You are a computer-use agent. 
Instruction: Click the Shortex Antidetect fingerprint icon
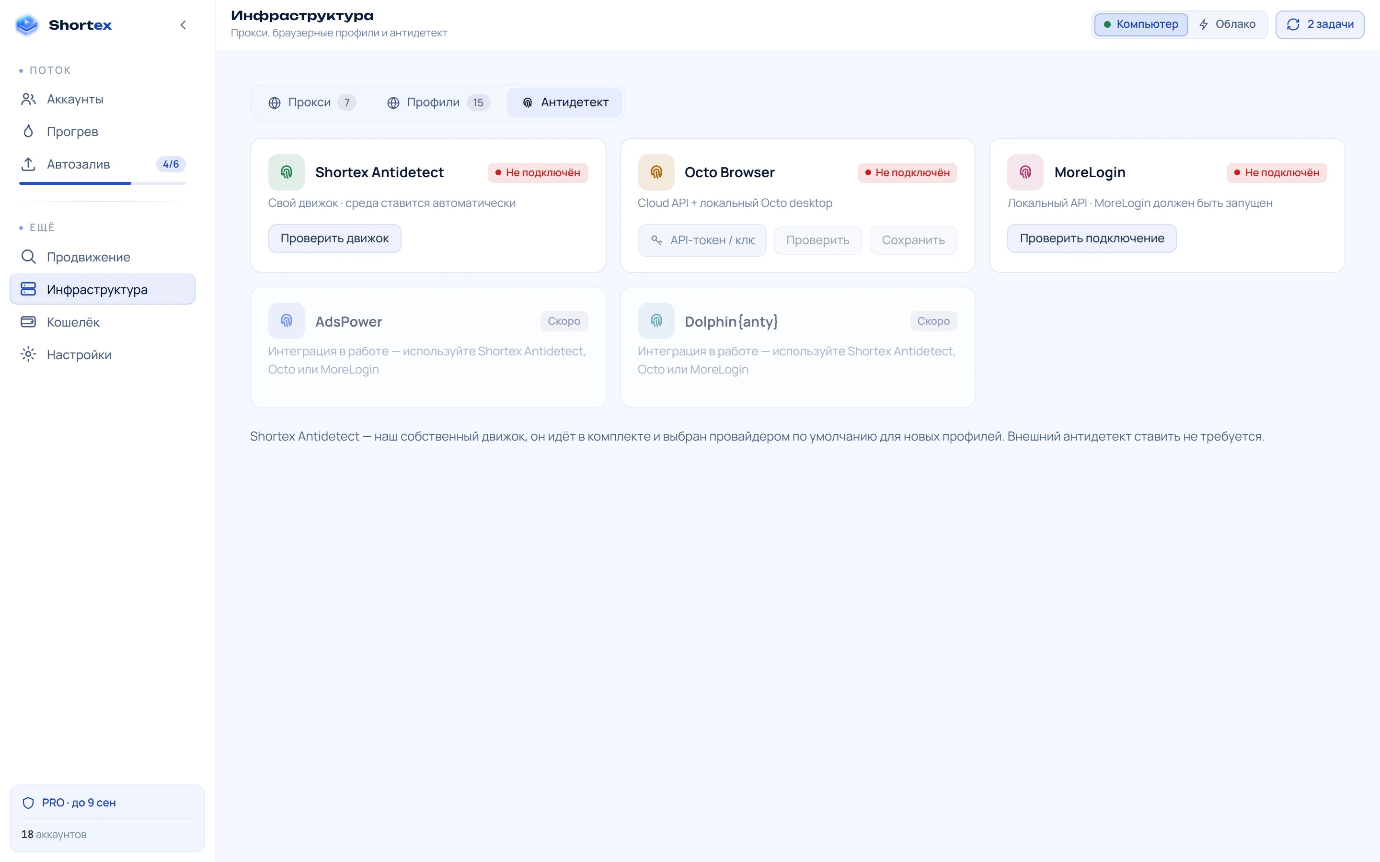287,172
